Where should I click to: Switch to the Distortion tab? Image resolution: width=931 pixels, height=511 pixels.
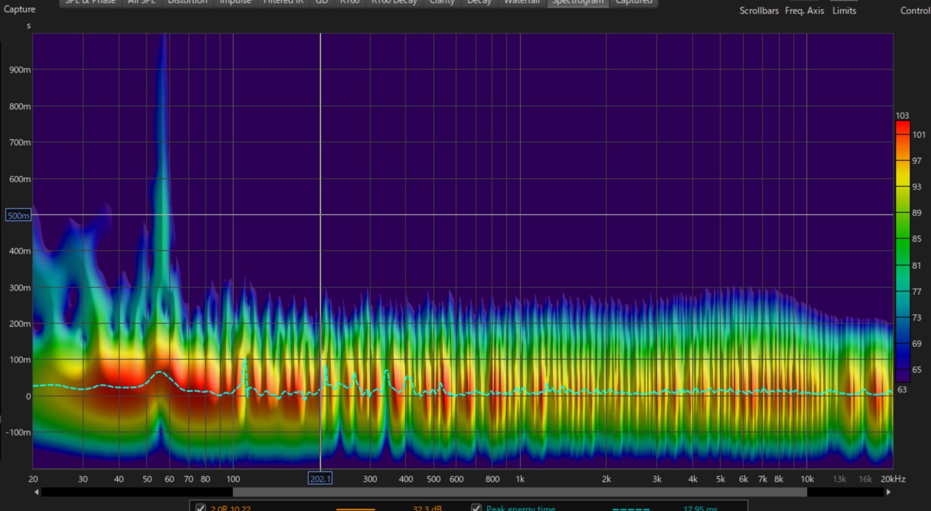click(x=187, y=2)
